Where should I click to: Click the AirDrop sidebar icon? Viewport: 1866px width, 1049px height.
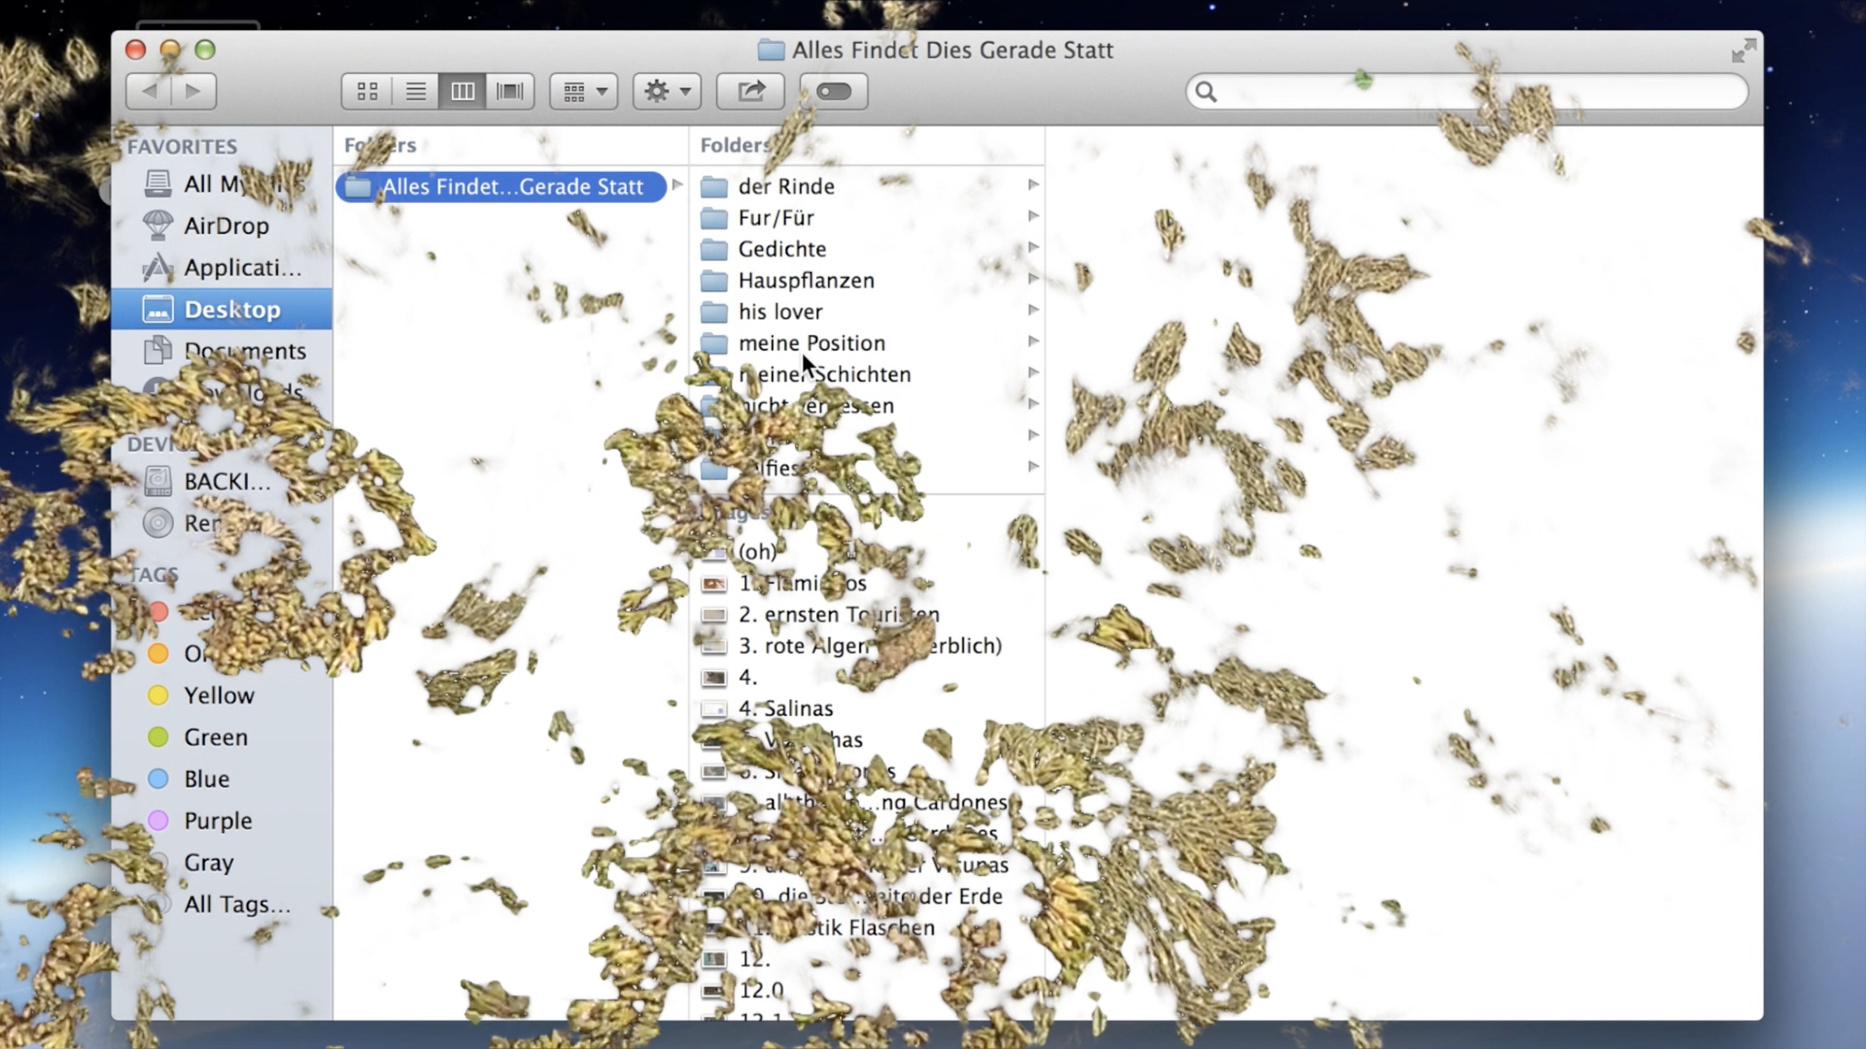pyautogui.click(x=158, y=225)
